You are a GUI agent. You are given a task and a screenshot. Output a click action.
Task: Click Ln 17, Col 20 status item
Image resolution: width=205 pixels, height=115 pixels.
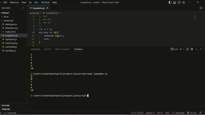click(x=137, y=113)
